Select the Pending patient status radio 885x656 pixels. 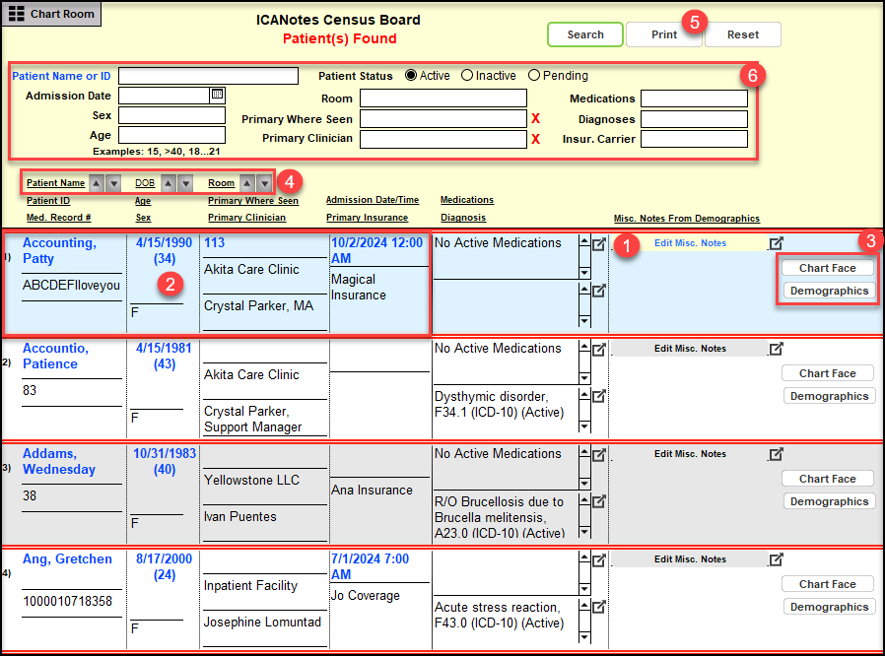[534, 76]
